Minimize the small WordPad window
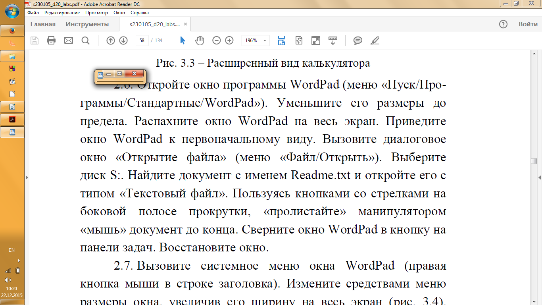 pos(109,73)
